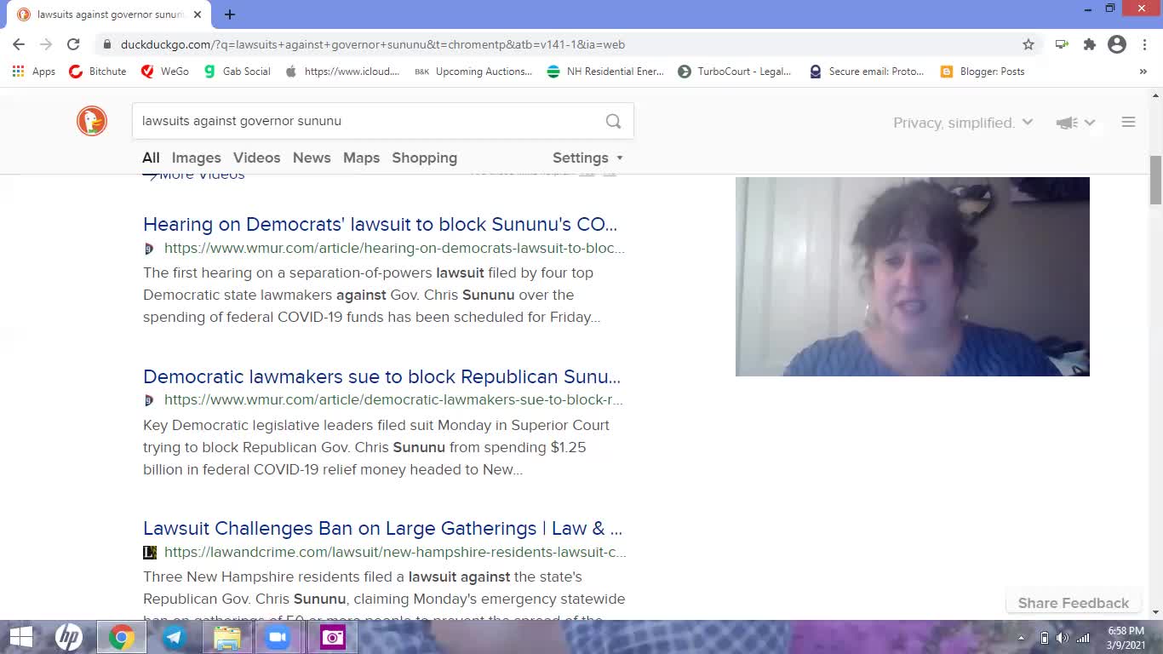Open NH Residential Energy bookmark

click(605, 72)
